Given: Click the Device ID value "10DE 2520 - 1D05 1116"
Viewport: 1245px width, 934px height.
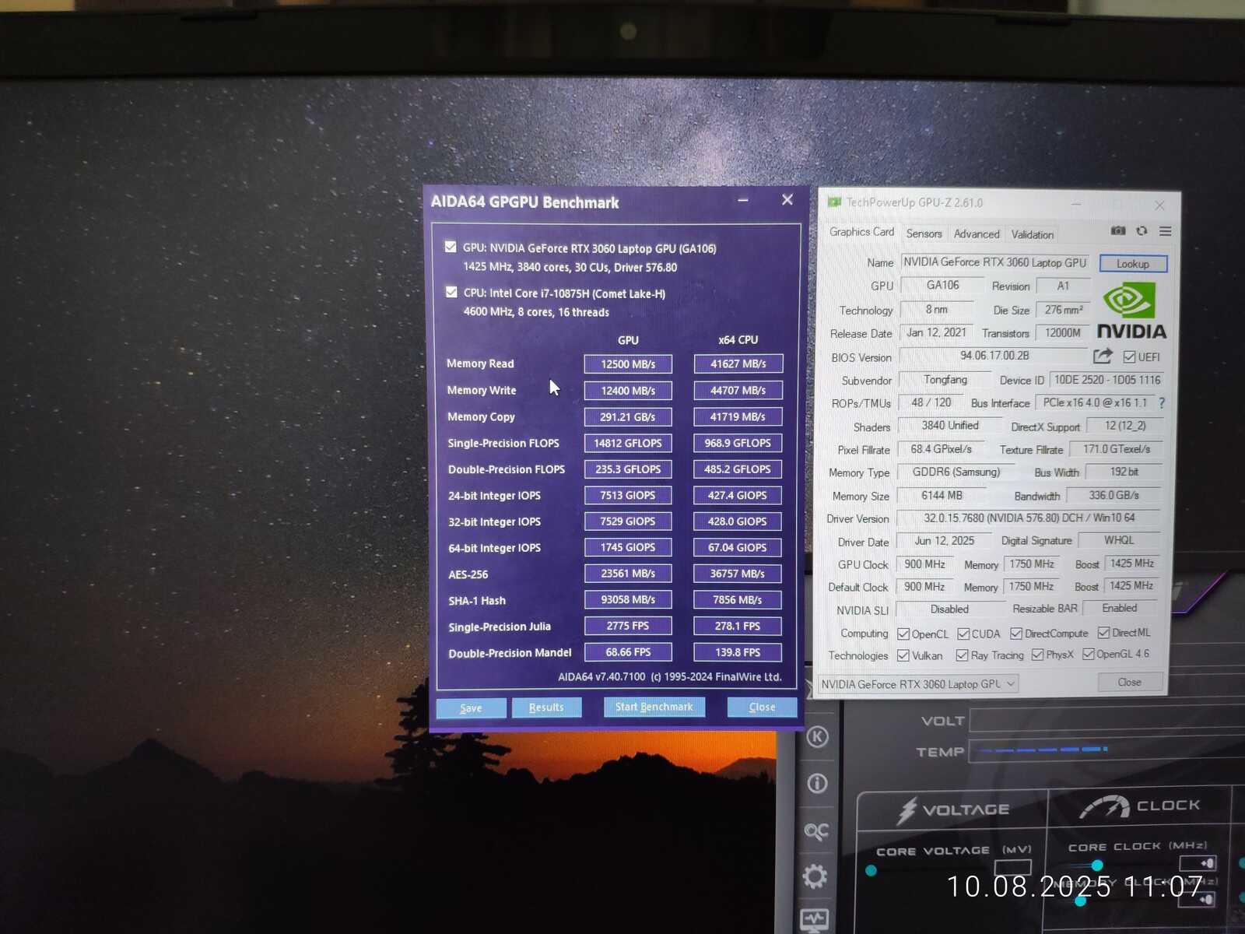Looking at the screenshot, I should (x=1107, y=380).
